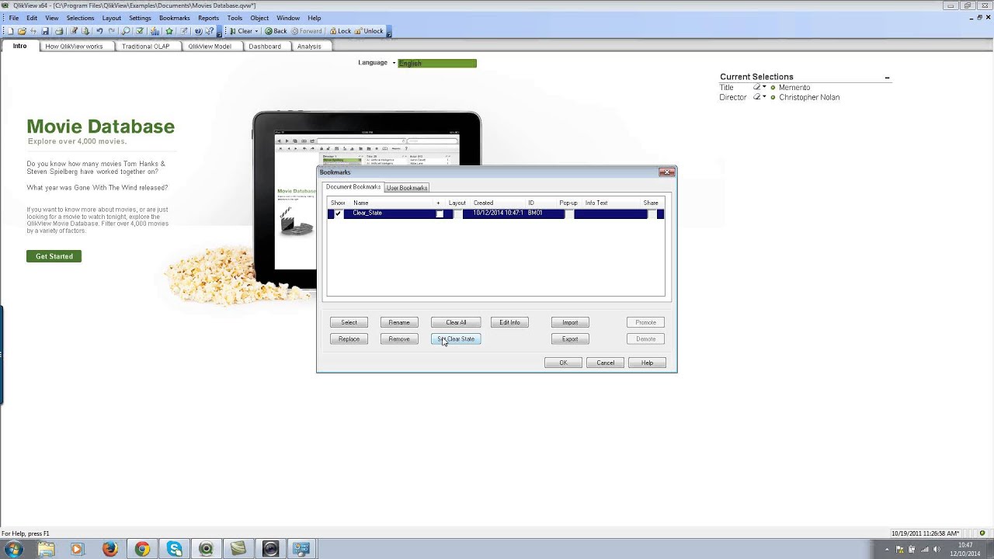Toggle the Layout checkbox for Clear_State
This screenshot has height=559, width=994.
pos(457,214)
